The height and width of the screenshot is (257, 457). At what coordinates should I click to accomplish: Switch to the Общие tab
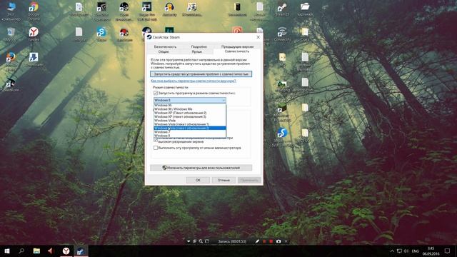[164, 51]
